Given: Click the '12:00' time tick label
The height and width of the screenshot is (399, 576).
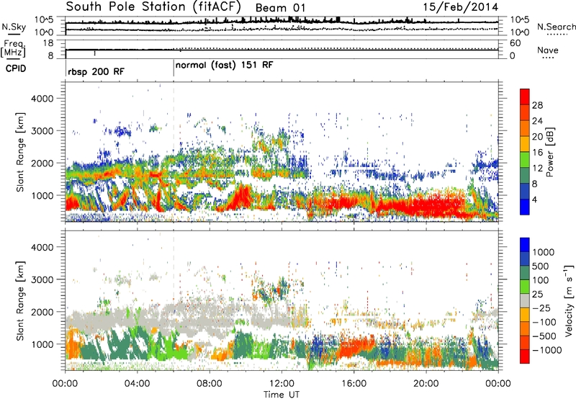Looking at the screenshot, I should click(x=282, y=384).
